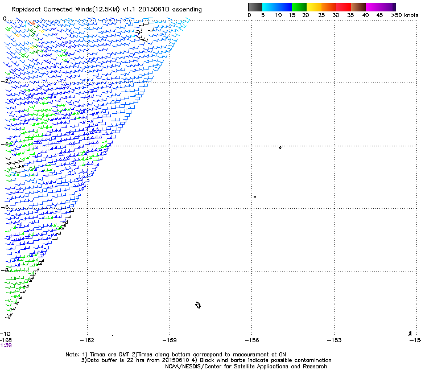Click the orange 25-30 knots legend segment

(x=329, y=7)
